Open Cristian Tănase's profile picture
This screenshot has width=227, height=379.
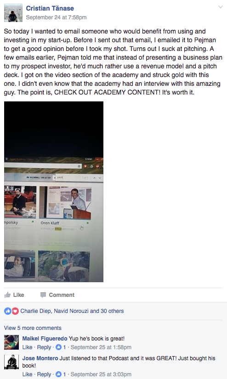13,13
